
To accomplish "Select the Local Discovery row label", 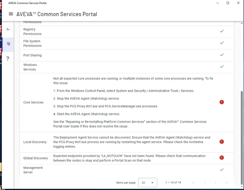I will tap(35, 142).
